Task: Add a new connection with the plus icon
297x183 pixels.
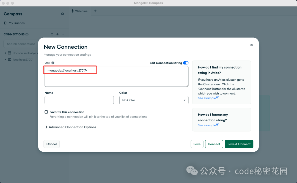Action: click(x=57, y=34)
